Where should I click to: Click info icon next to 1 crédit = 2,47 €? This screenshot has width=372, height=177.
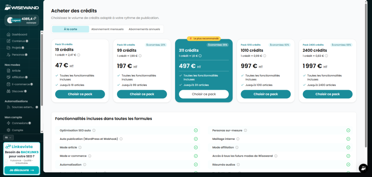pyautogui.click(x=79, y=55)
